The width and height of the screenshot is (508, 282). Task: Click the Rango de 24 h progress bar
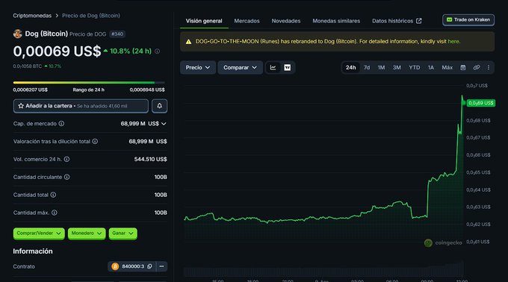[89, 83]
